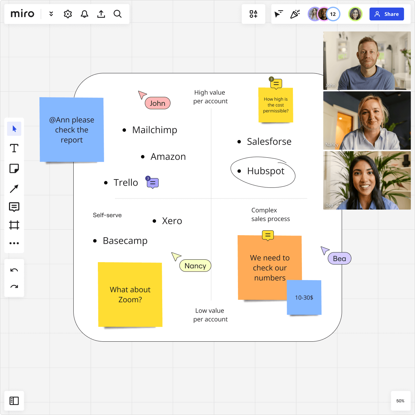Screen dimensions: 415x415
Task: Expand the double-chevron board menu
Action: point(51,14)
